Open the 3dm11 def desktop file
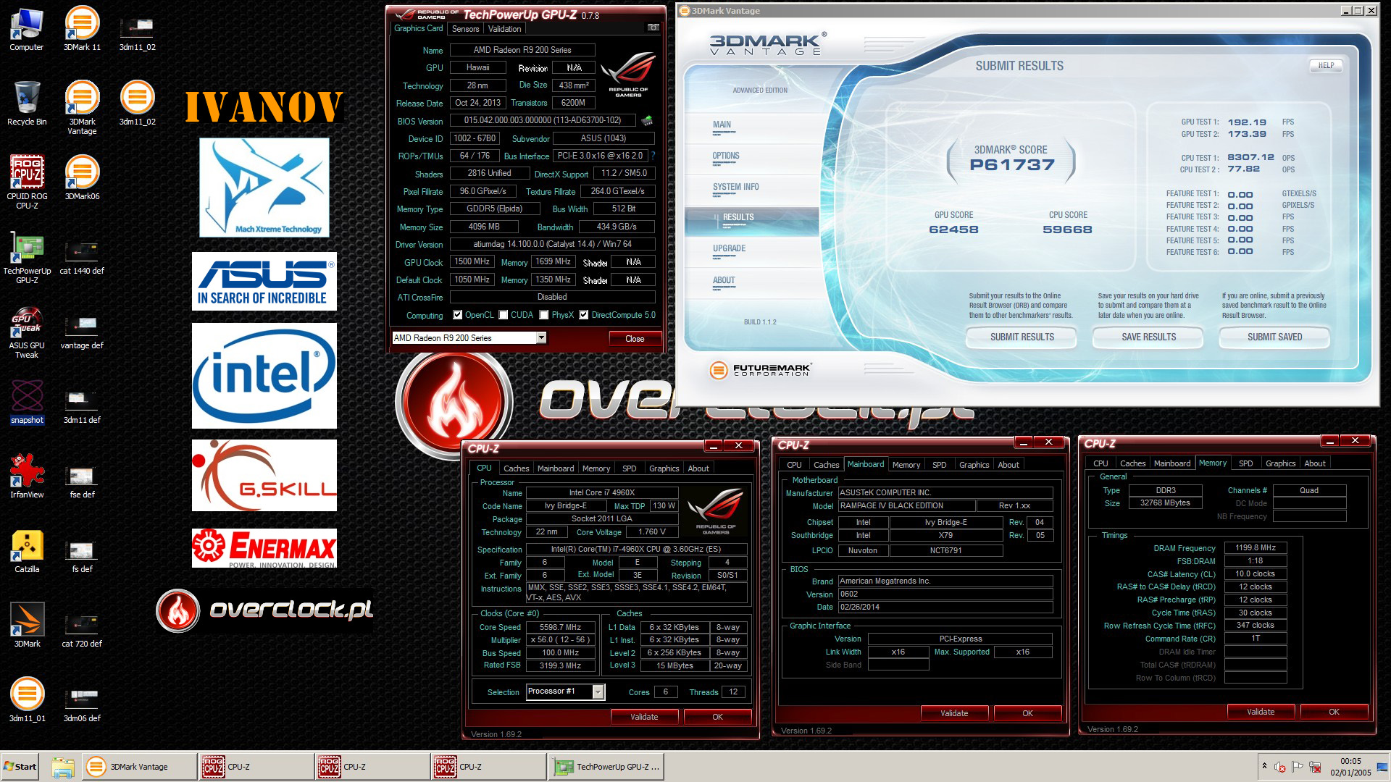 pos(82,406)
